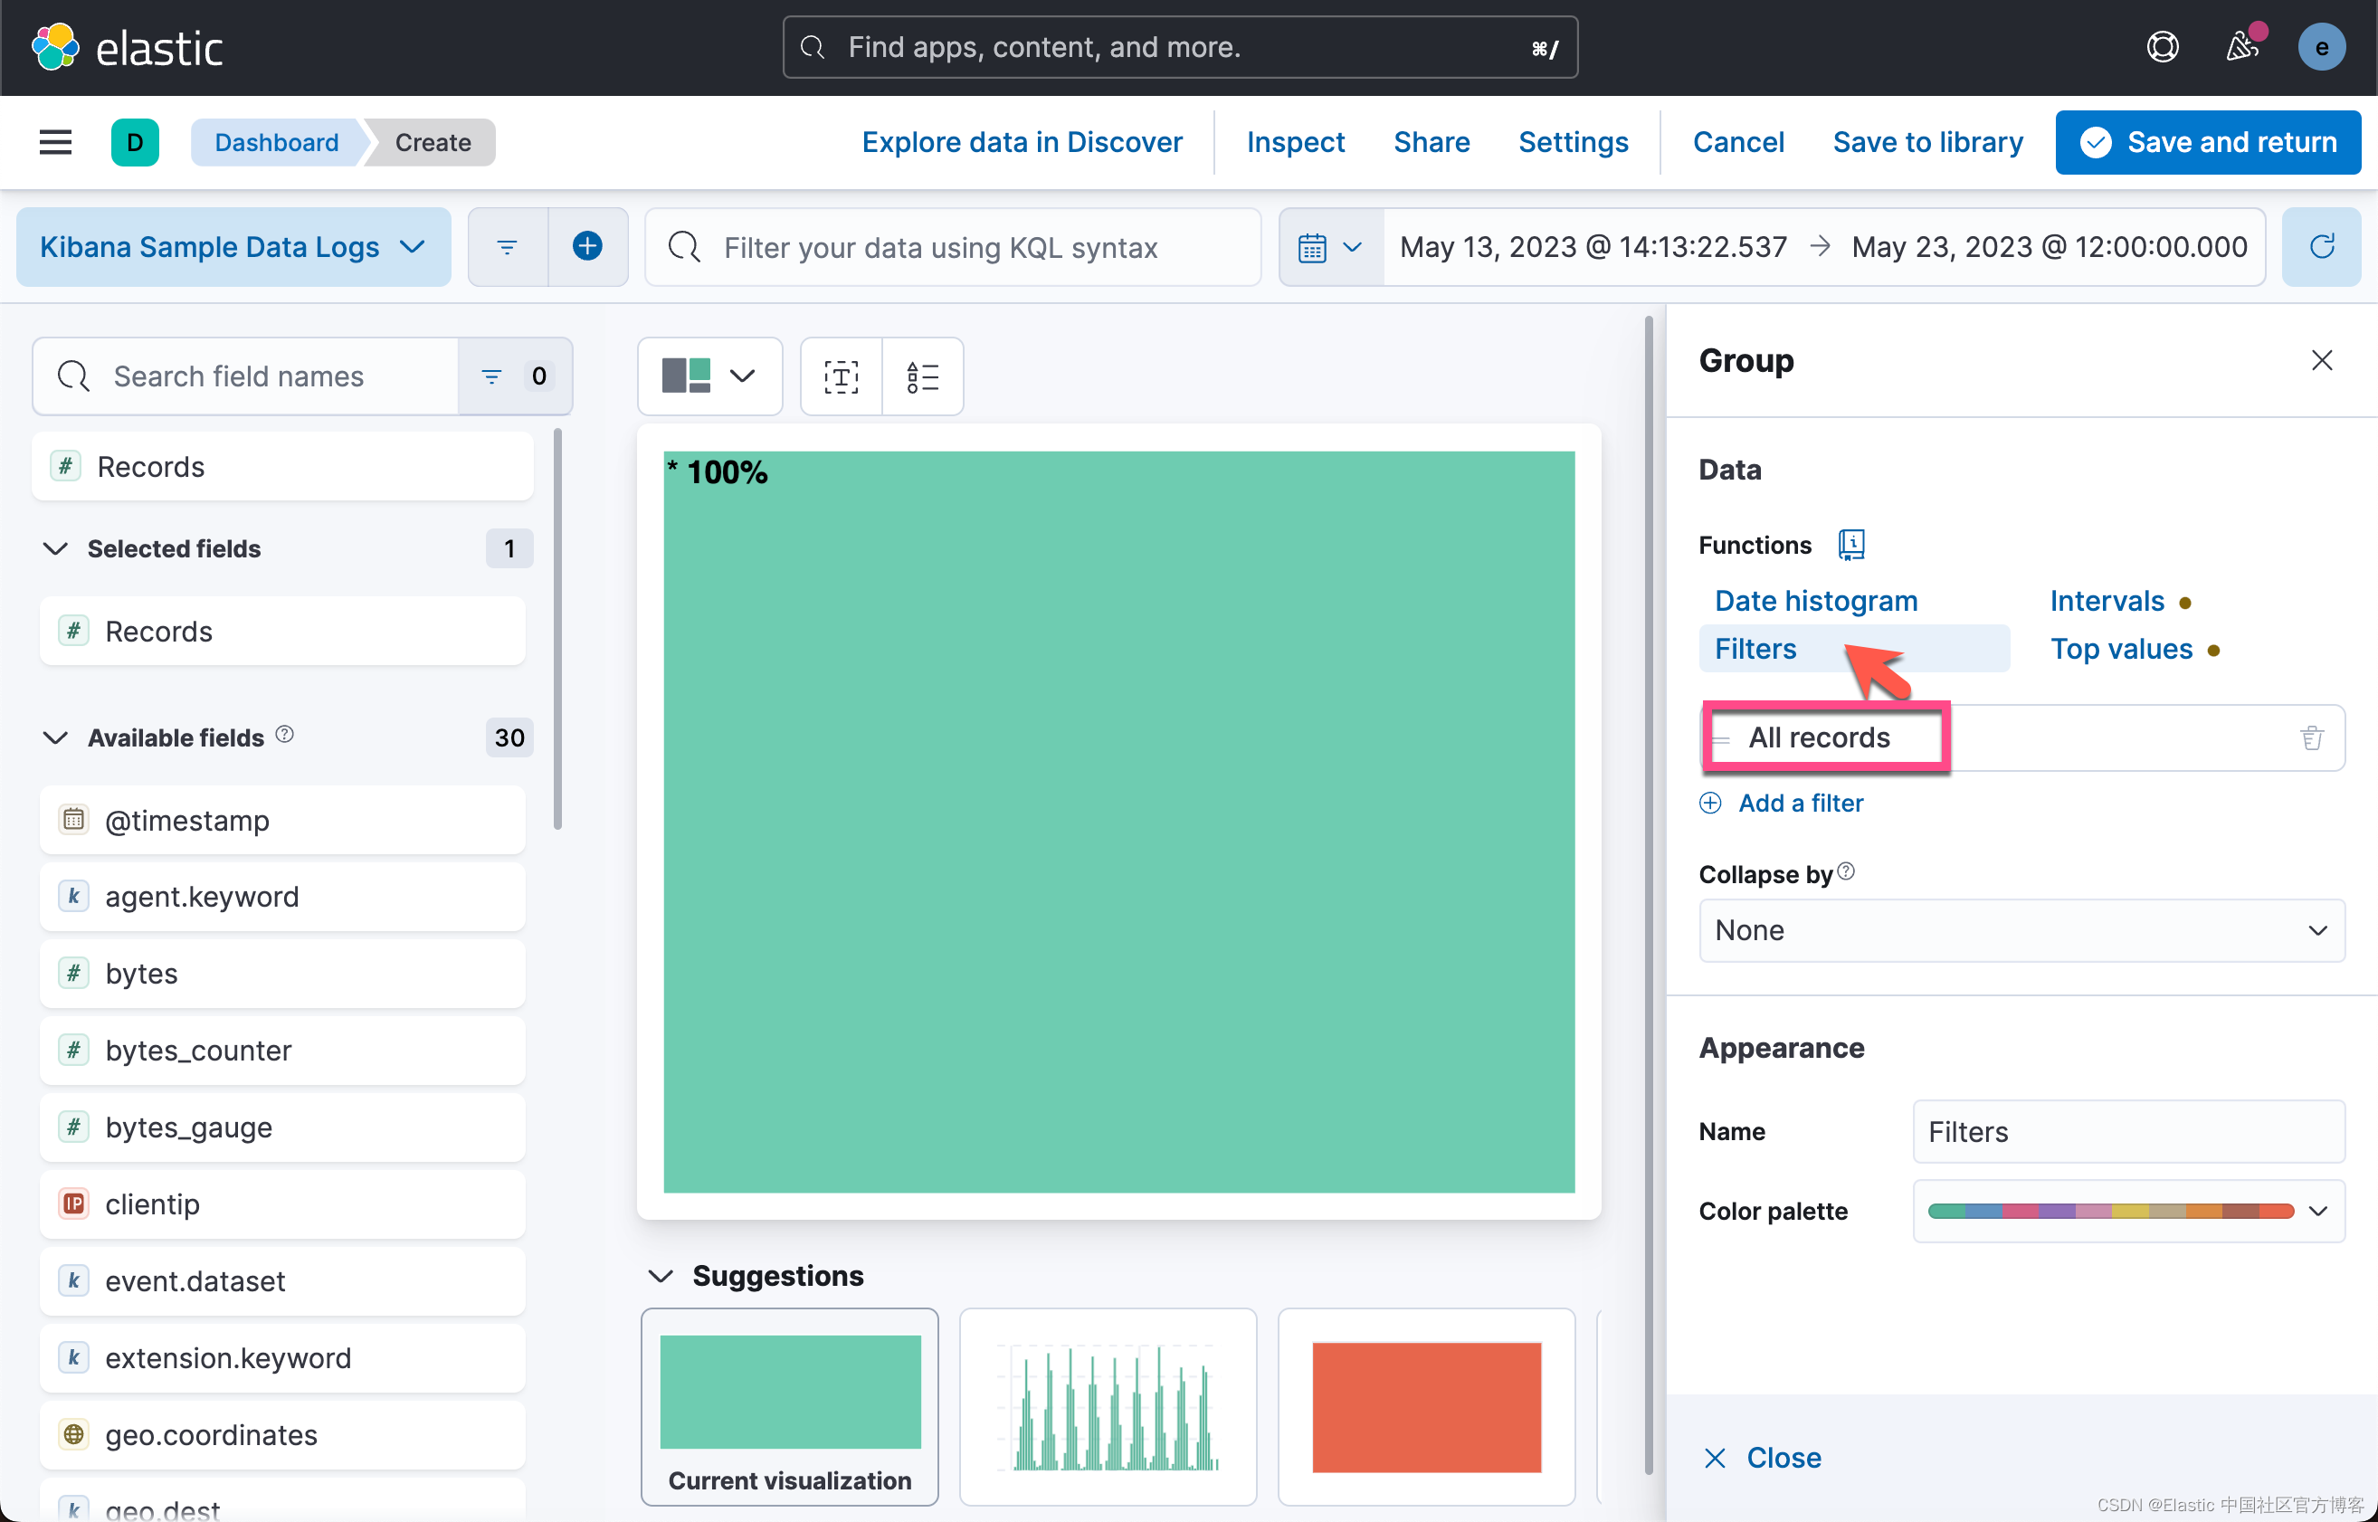Click the Collapse by help icon

(1845, 871)
